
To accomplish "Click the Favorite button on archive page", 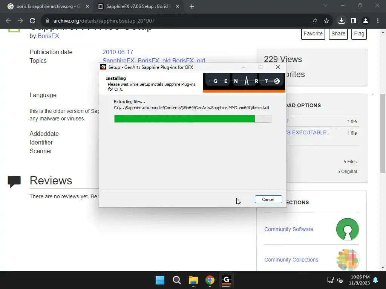I will 313,33.
